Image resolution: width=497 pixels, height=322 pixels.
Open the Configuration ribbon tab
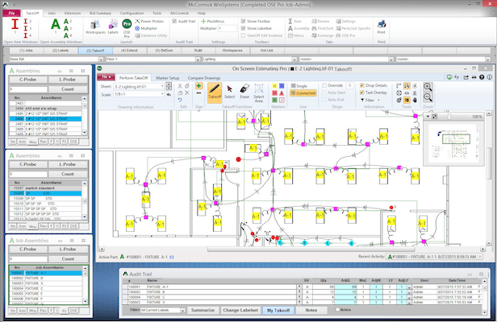click(132, 14)
